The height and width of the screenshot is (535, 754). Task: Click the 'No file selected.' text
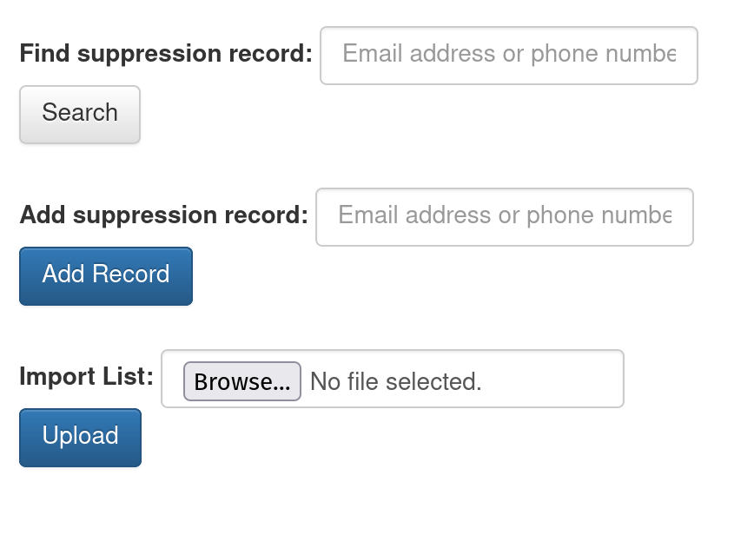pyautogui.click(x=395, y=381)
